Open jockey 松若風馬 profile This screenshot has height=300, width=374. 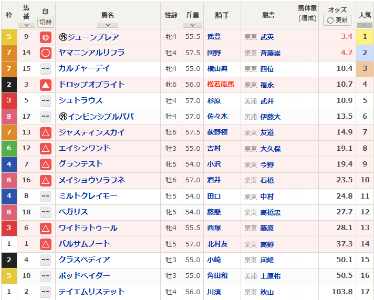point(221,85)
